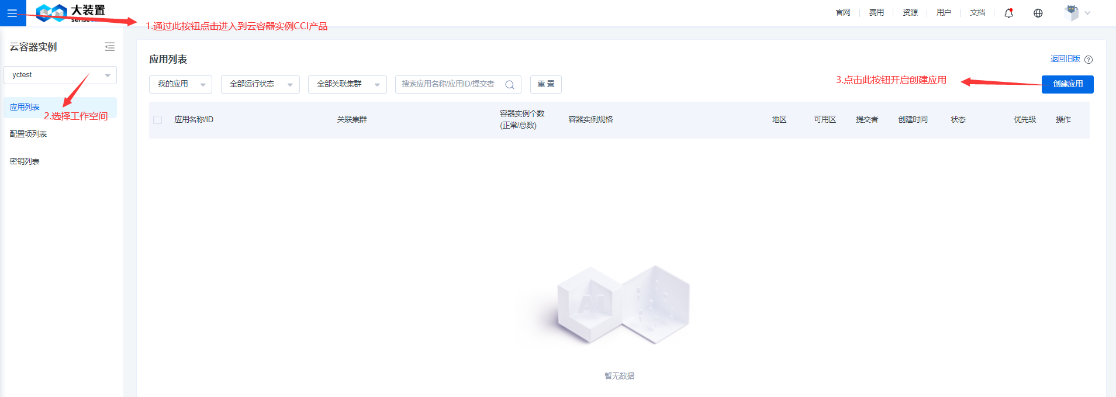Click the user avatar icon
The width and height of the screenshot is (1116, 397).
point(1072,12)
